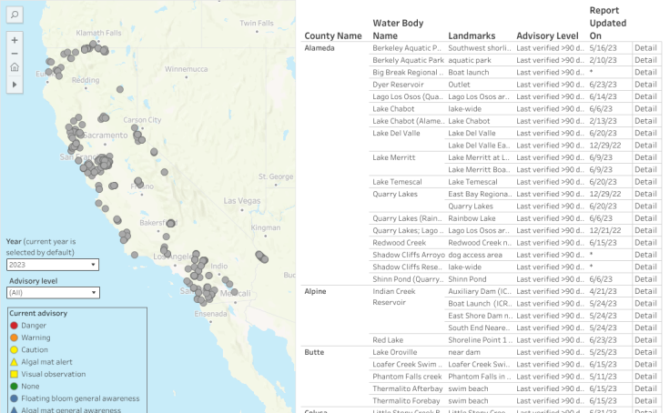Select the orange Warning legend marker
This screenshot has width=670, height=413.
click(14, 337)
